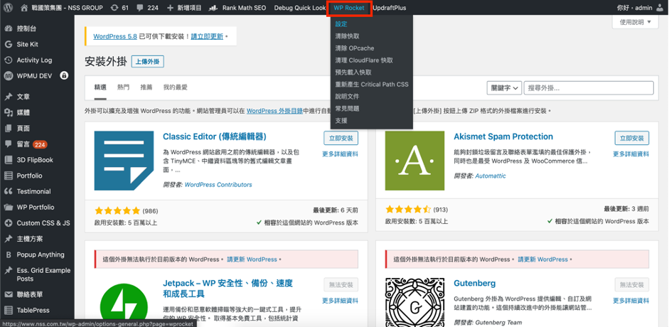Open the Akismet plugin thumbnail
669x327 pixels.
coord(414,161)
